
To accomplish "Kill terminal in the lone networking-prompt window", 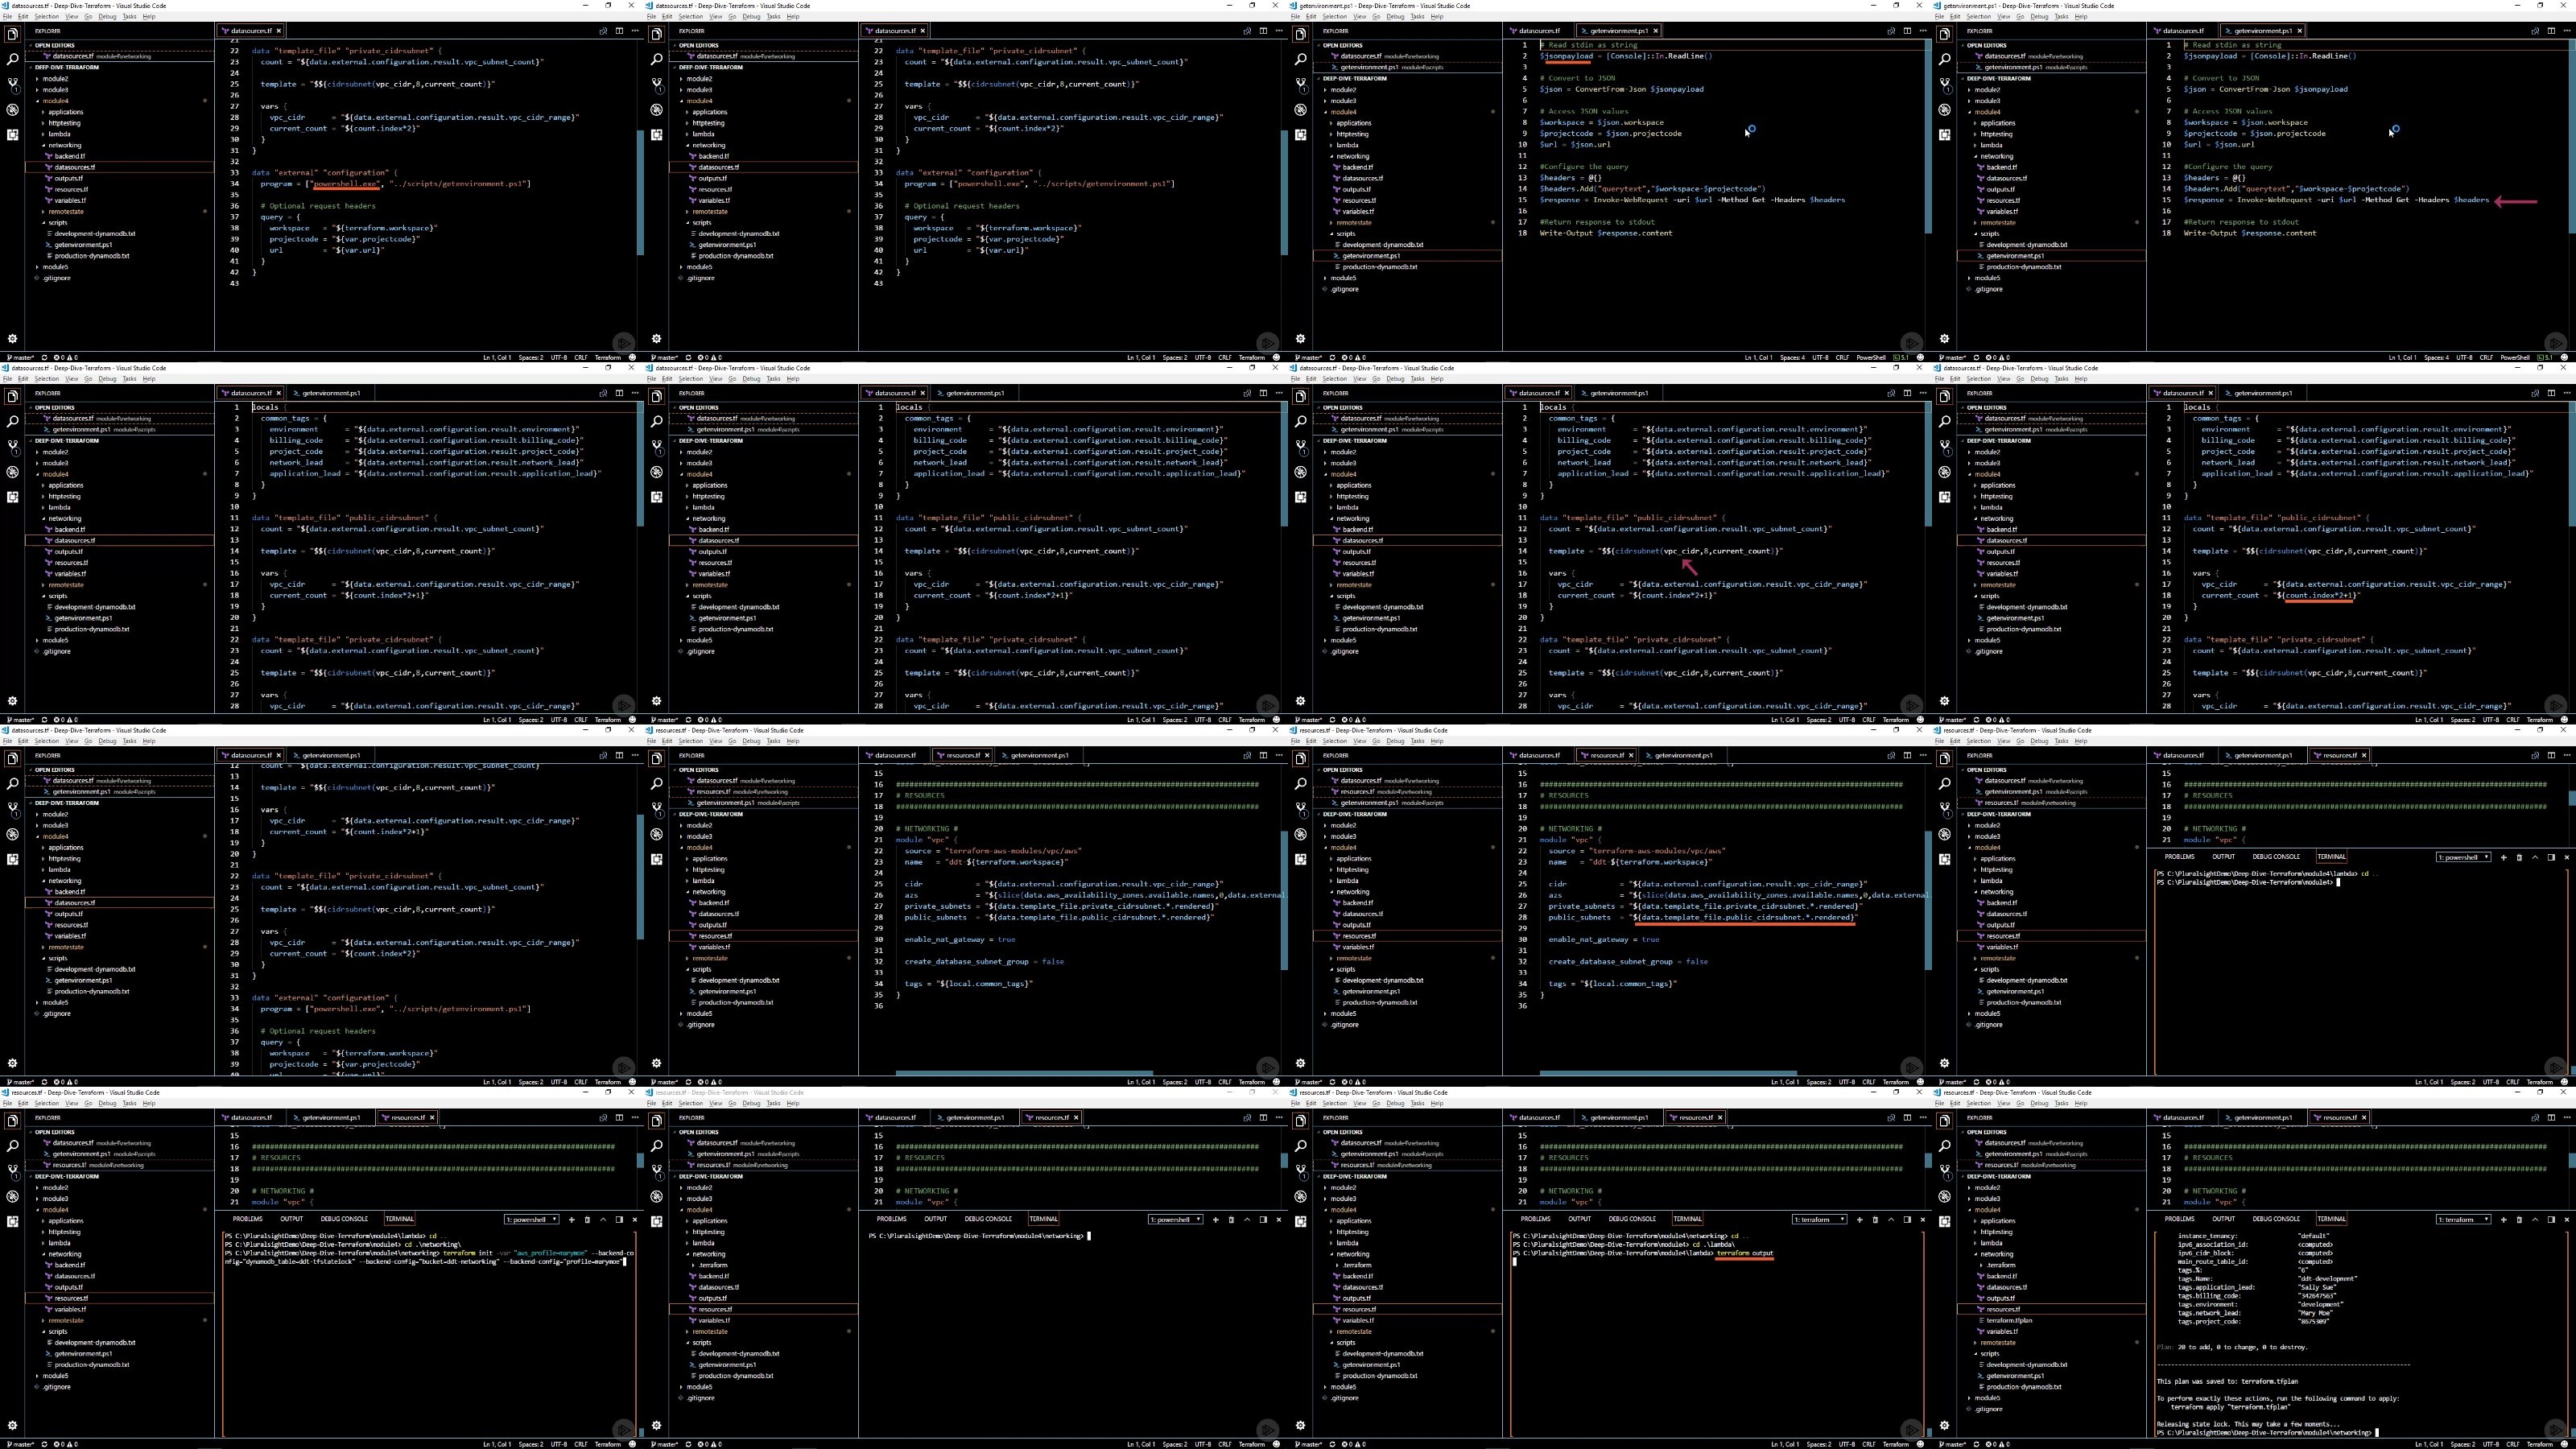I will pyautogui.click(x=1231, y=1219).
